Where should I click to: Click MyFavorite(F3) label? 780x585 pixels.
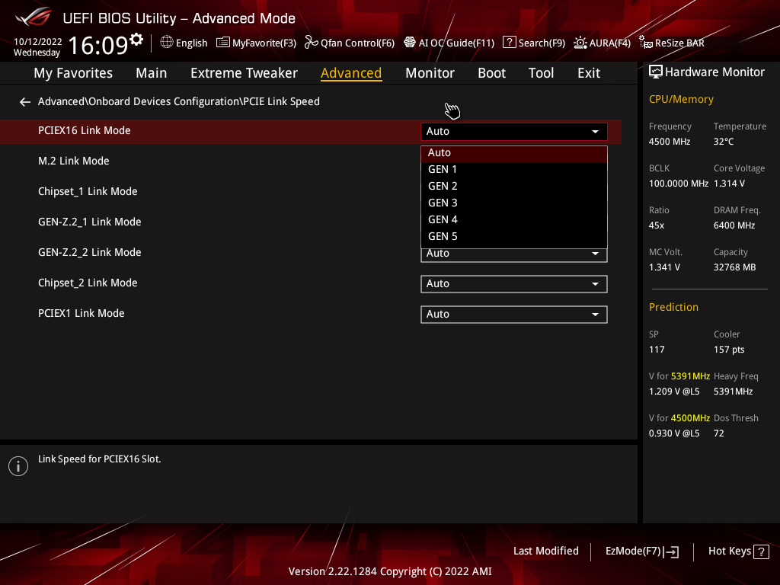264,43
